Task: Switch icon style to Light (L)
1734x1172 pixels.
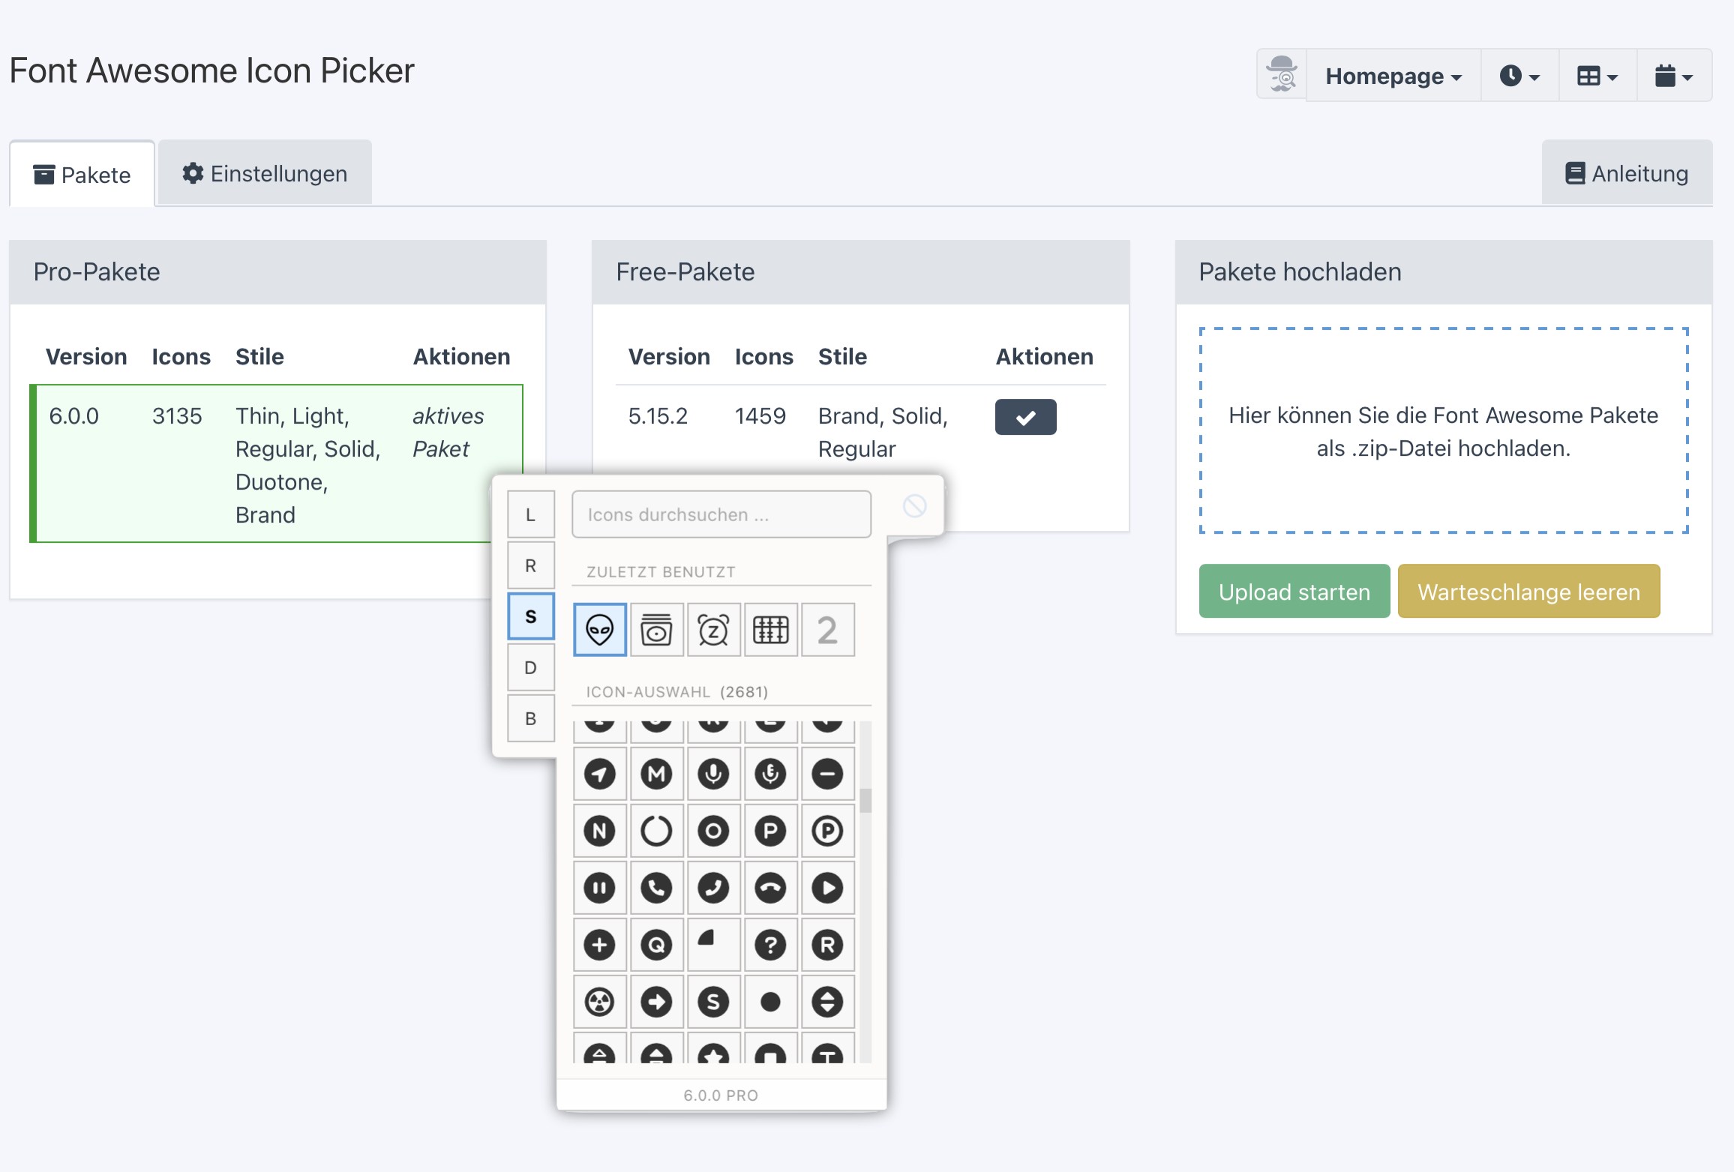Action: pos(531,514)
